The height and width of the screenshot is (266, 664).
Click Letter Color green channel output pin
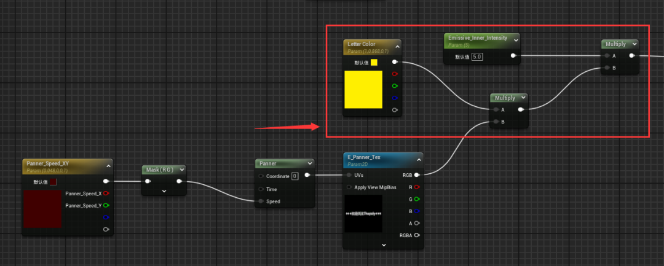[x=395, y=86]
